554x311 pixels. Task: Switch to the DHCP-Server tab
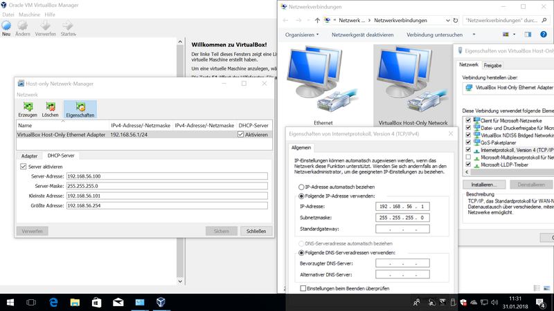[61, 155]
